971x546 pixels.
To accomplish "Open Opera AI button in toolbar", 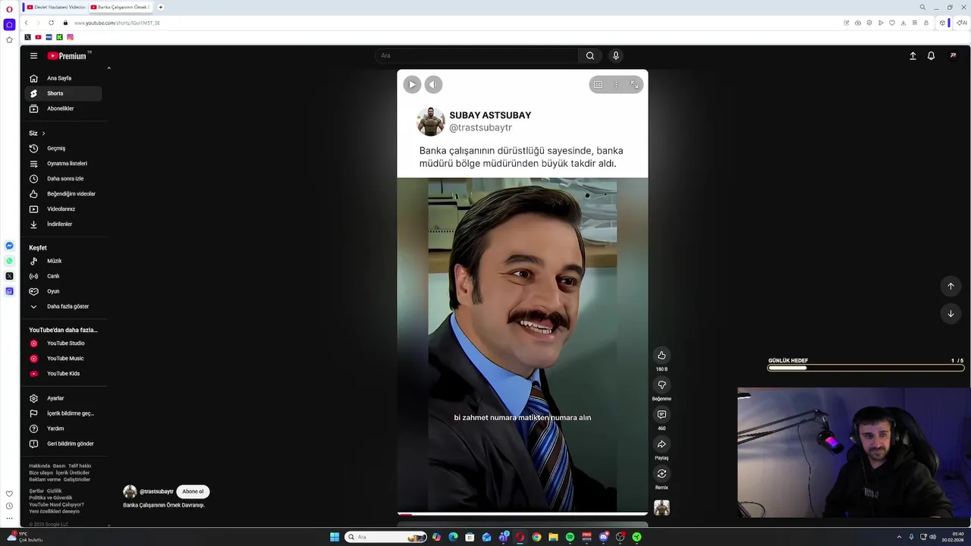I will [x=962, y=23].
